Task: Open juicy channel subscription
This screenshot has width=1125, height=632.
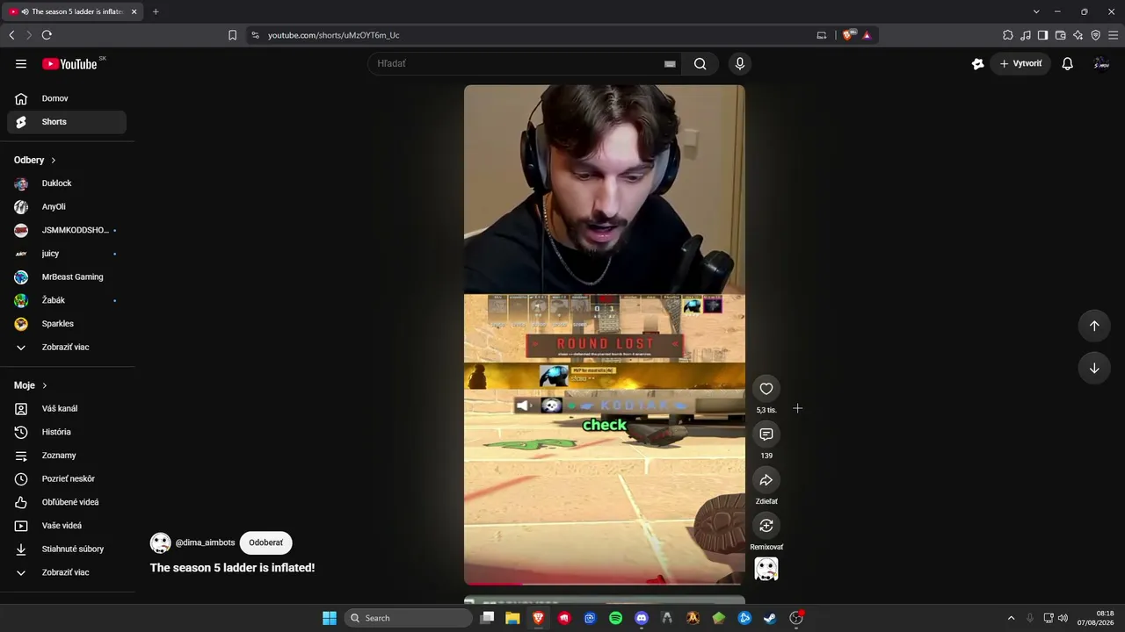Action: [x=67, y=254]
